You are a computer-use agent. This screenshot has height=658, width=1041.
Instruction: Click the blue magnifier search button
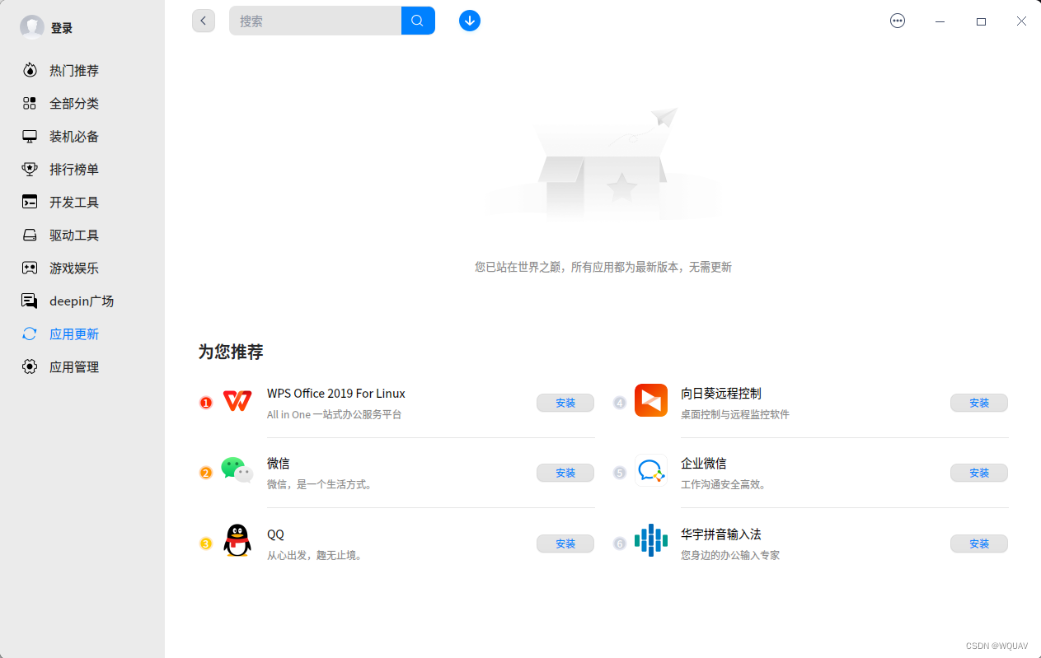point(418,21)
